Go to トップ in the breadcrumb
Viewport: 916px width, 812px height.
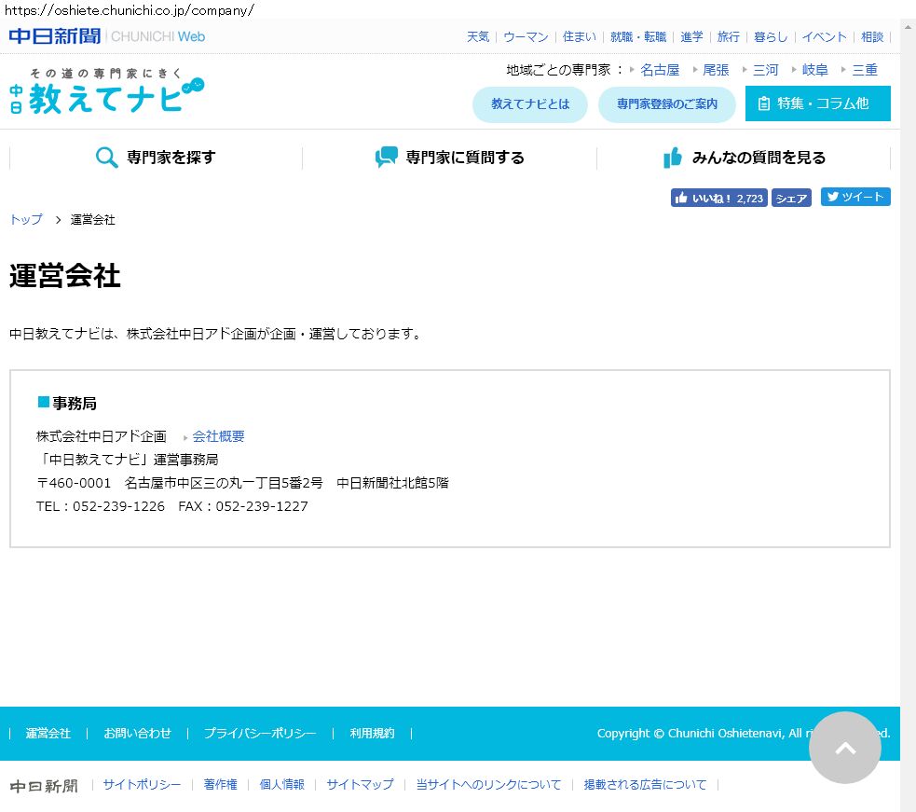click(x=26, y=220)
